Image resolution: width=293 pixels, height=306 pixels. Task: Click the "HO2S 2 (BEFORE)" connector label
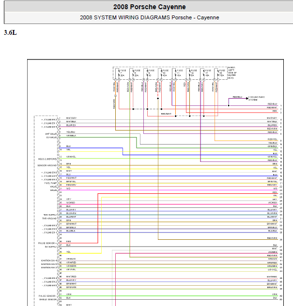pos(47,159)
